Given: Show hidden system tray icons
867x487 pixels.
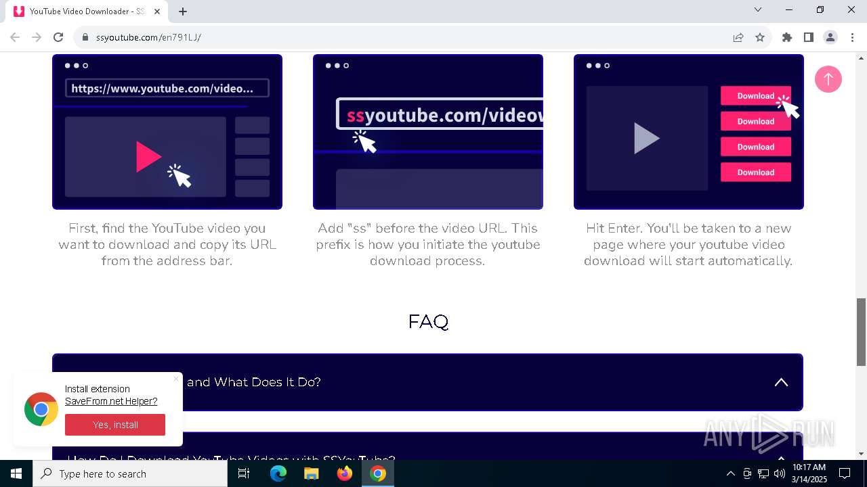Looking at the screenshot, I should [730, 473].
